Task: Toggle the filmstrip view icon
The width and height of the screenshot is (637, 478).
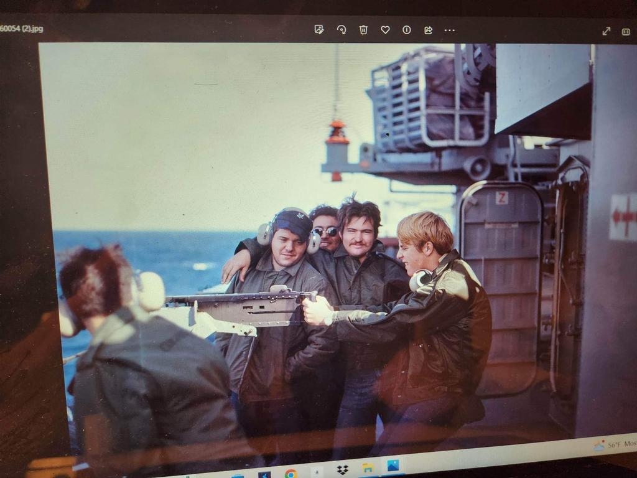Action: [x=625, y=31]
